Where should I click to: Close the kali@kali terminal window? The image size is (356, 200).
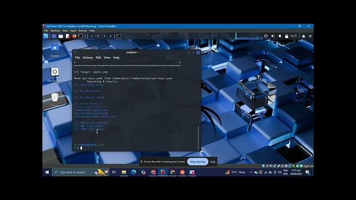pyautogui.click(x=198, y=52)
